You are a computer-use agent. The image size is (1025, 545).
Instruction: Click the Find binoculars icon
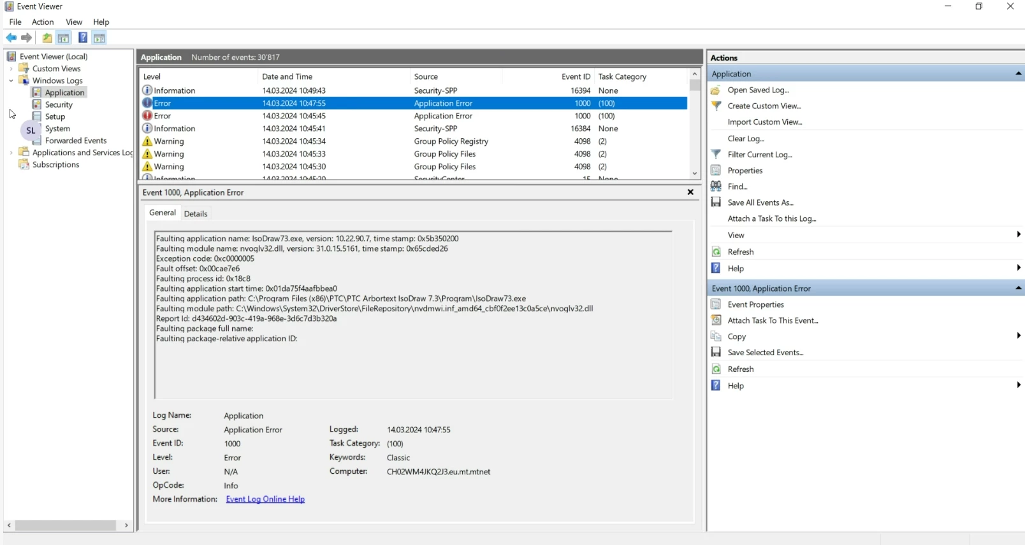[x=716, y=186]
